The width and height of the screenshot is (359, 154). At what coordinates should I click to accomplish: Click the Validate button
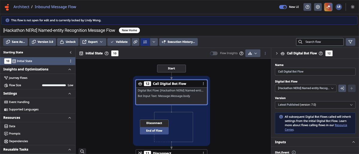(119, 42)
